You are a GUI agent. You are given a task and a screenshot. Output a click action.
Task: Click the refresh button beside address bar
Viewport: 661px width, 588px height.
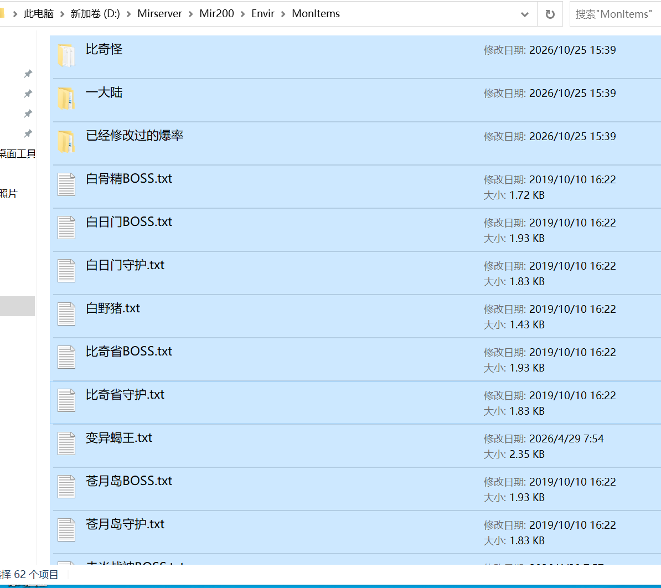(x=550, y=14)
